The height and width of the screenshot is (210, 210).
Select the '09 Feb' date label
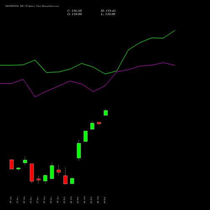[x=105, y=200]
